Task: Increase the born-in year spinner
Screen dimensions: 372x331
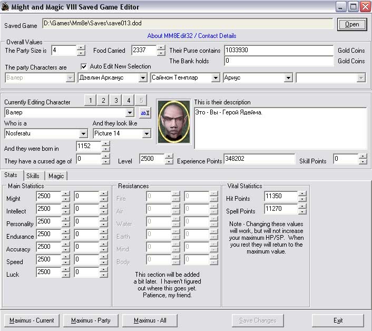Action: [x=105, y=143]
